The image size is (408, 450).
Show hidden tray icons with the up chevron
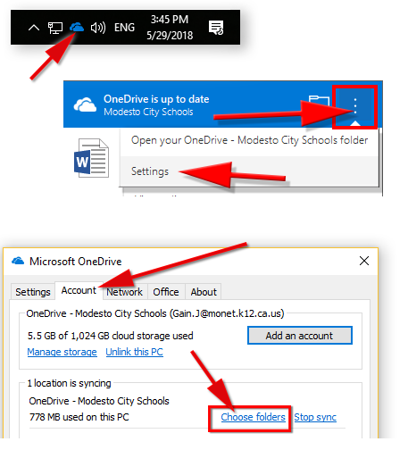(34, 28)
